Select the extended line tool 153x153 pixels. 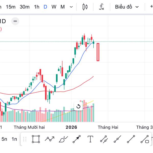click(117, 139)
